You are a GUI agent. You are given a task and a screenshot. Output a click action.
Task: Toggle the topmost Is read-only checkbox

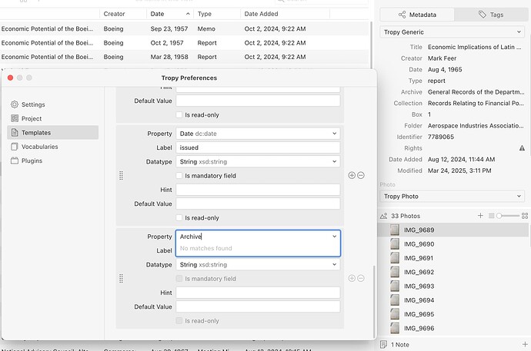point(180,114)
